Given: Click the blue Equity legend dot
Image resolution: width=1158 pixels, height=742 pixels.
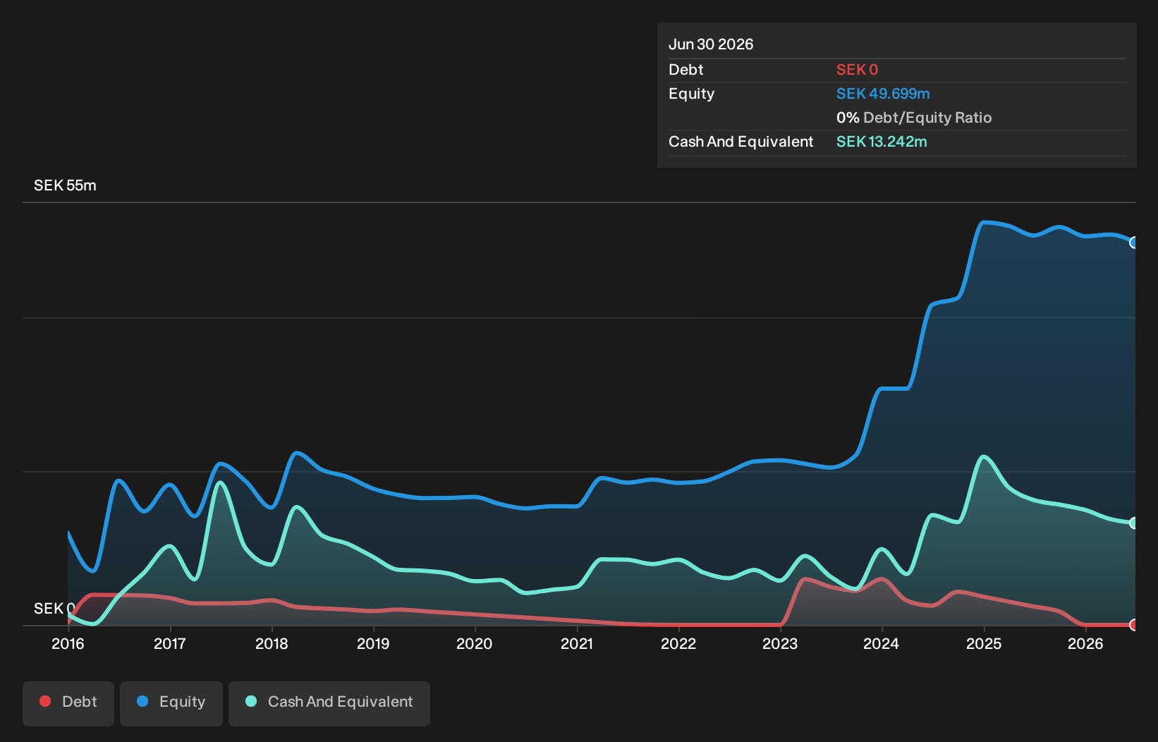Looking at the screenshot, I should point(142,701).
